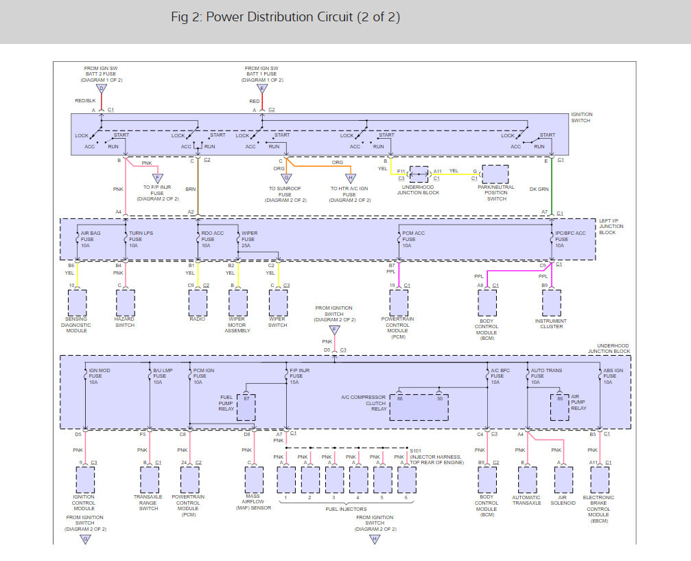Select the Electronic Brake Control Module box
Screen dimensions: 691x561
tap(600, 480)
